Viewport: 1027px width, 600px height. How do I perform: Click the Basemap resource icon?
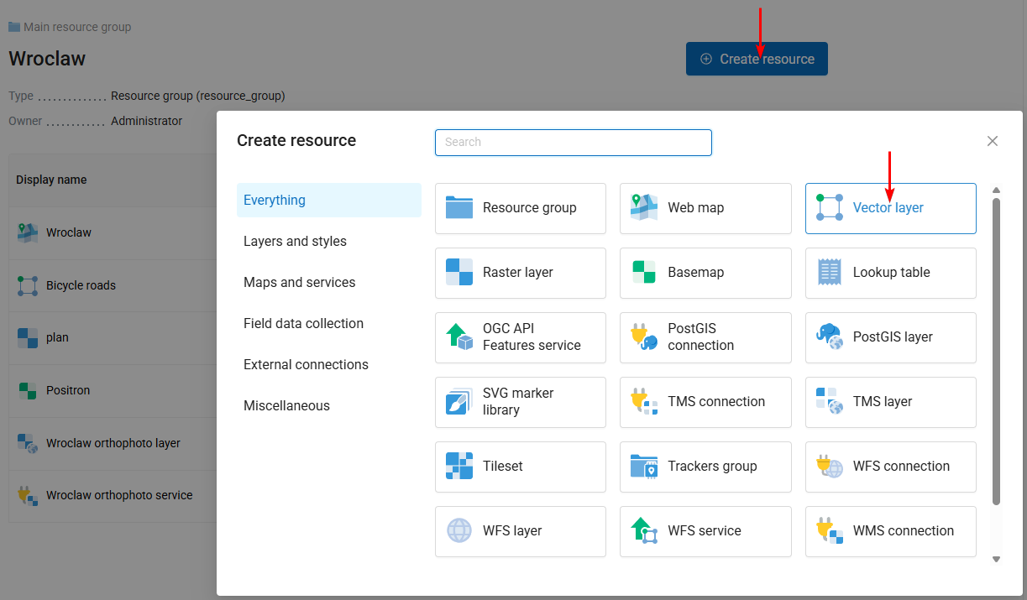[644, 272]
